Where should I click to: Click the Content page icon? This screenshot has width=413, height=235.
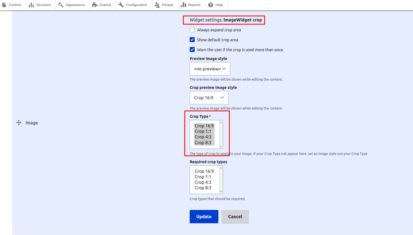coord(4,5)
